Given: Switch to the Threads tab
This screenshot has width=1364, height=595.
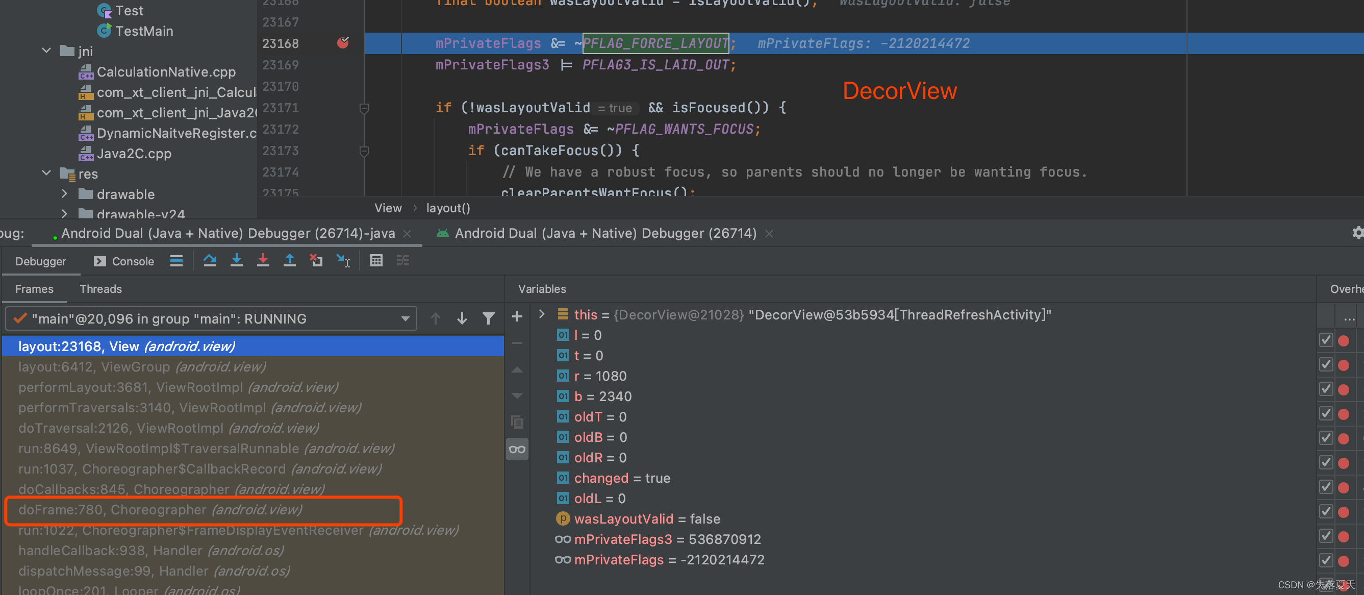Looking at the screenshot, I should (x=100, y=289).
